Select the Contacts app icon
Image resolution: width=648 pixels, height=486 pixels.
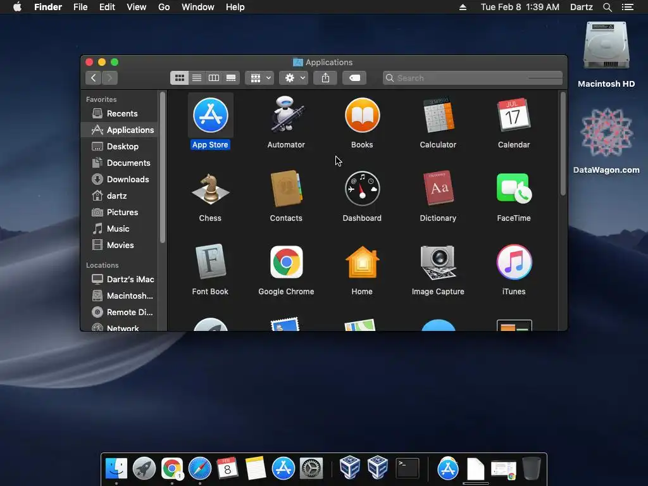tap(286, 189)
